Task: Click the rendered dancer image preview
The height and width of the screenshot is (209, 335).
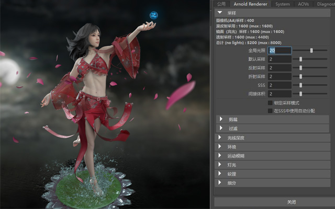Action: pos(105,104)
